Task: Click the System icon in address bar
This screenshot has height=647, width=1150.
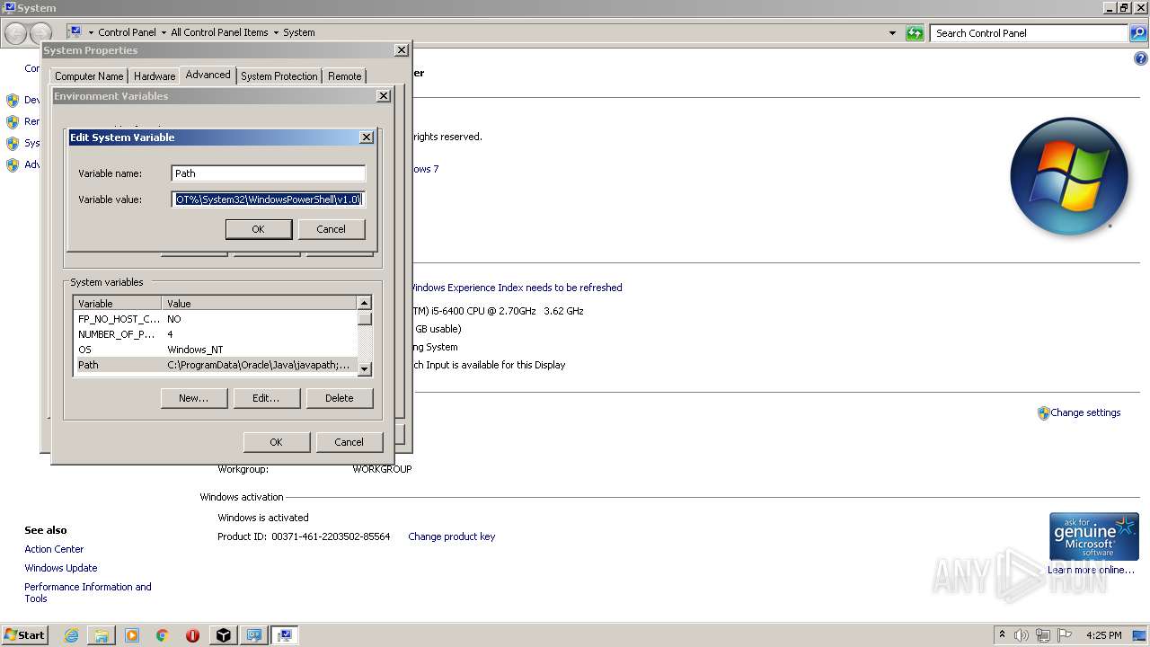Action: coord(75,32)
